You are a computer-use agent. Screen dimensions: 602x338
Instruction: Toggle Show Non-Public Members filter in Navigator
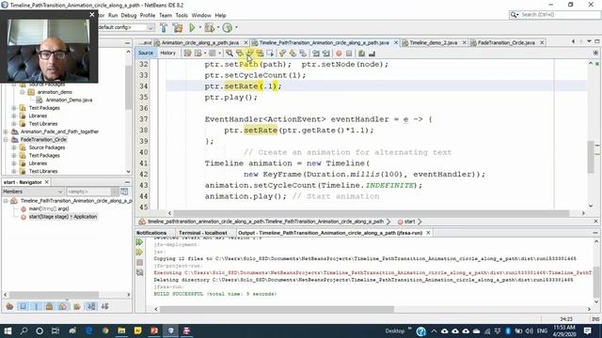point(49,306)
